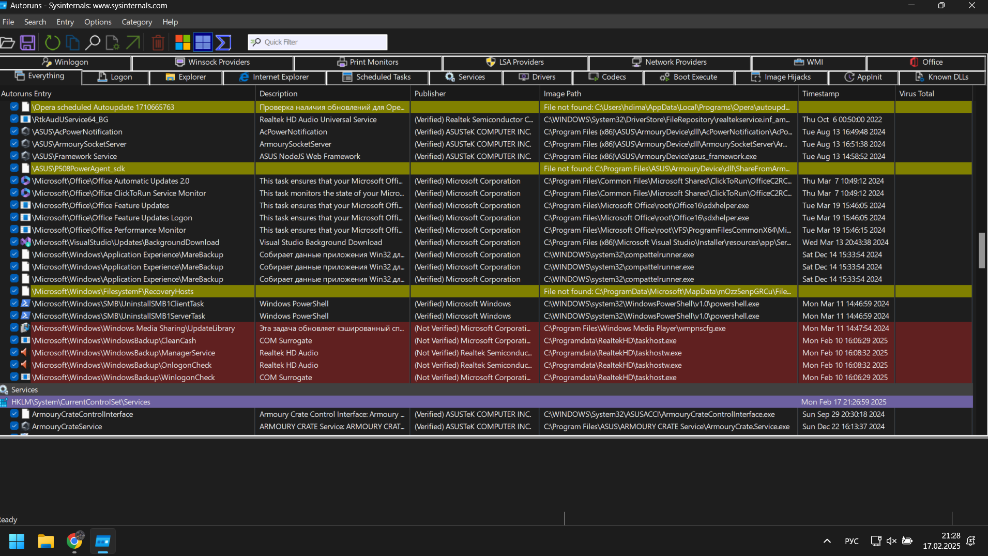
Task: Open the File menu
Action: tap(8, 22)
